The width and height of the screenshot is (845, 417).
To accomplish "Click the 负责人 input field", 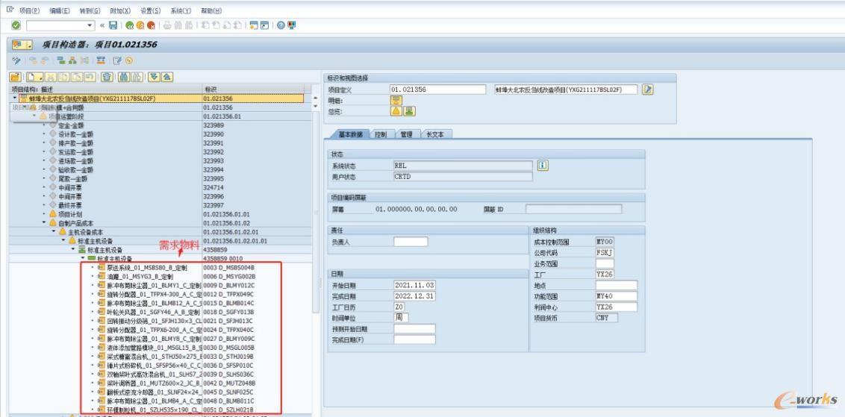I will (411, 242).
